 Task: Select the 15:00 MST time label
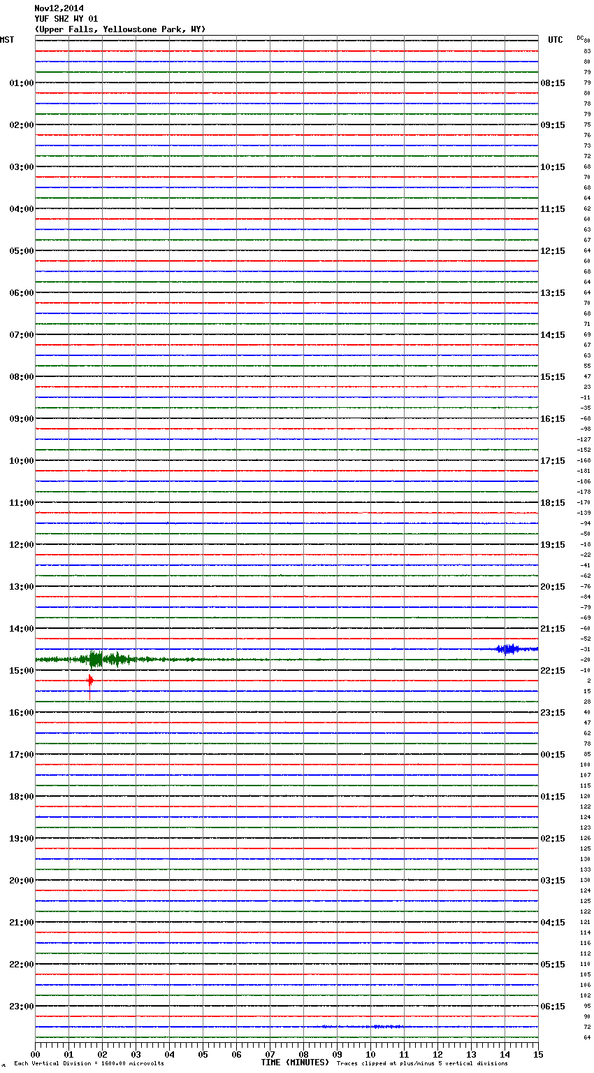21,671
